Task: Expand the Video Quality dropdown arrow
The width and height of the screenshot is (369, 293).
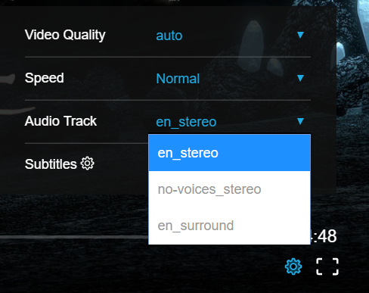Action: point(300,35)
